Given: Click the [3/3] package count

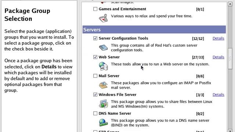Looking at the screenshot, I should pos(200,95).
